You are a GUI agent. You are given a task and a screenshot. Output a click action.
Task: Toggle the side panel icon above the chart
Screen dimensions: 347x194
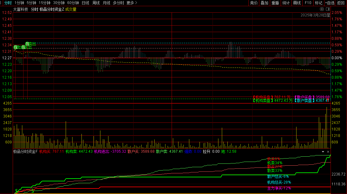pos(328,9)
